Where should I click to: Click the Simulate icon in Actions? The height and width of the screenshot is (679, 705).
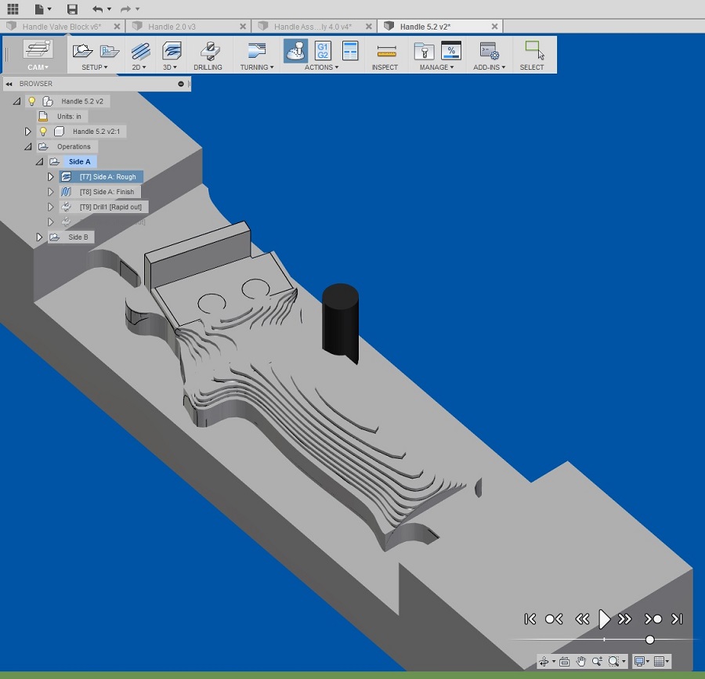295,51
